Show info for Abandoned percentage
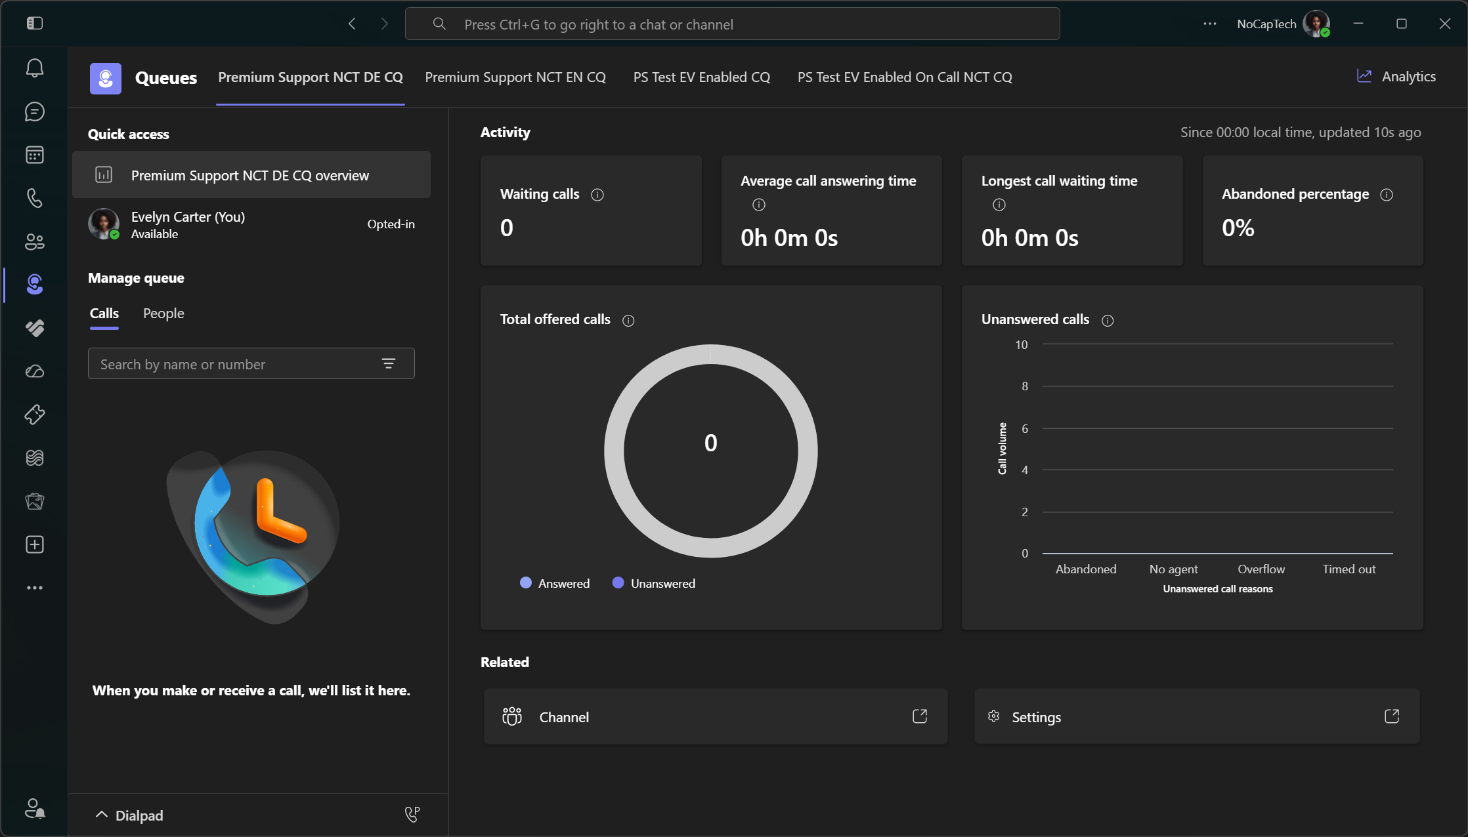 1387,195
